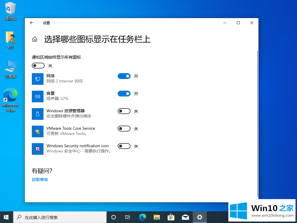This screenshot has height=223, width=297.
Task: Go to Settings home via house icon
Action: [x=35, y=39]
